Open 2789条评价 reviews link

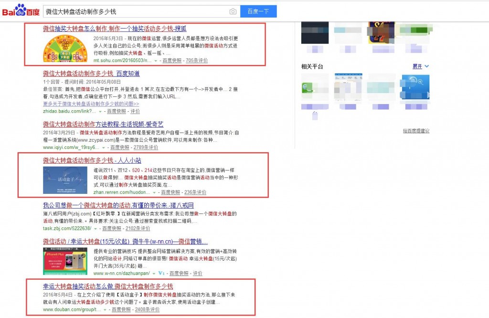point(146,148)
